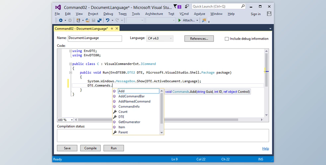Open the document tab list dropdown arrow
The width and height of the screenshot is (326, 165).
click(270, 29)
